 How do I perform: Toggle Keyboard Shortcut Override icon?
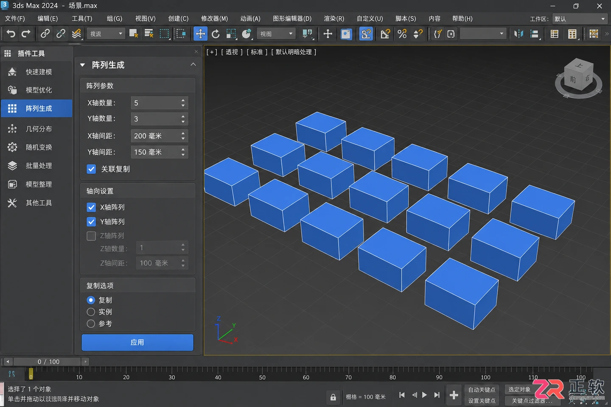click(x=346, y=33)
